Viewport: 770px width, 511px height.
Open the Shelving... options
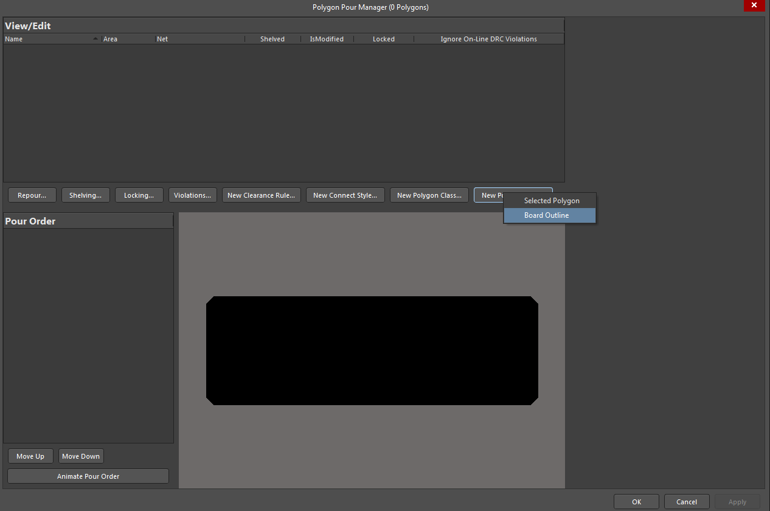[x=85, y=195]
